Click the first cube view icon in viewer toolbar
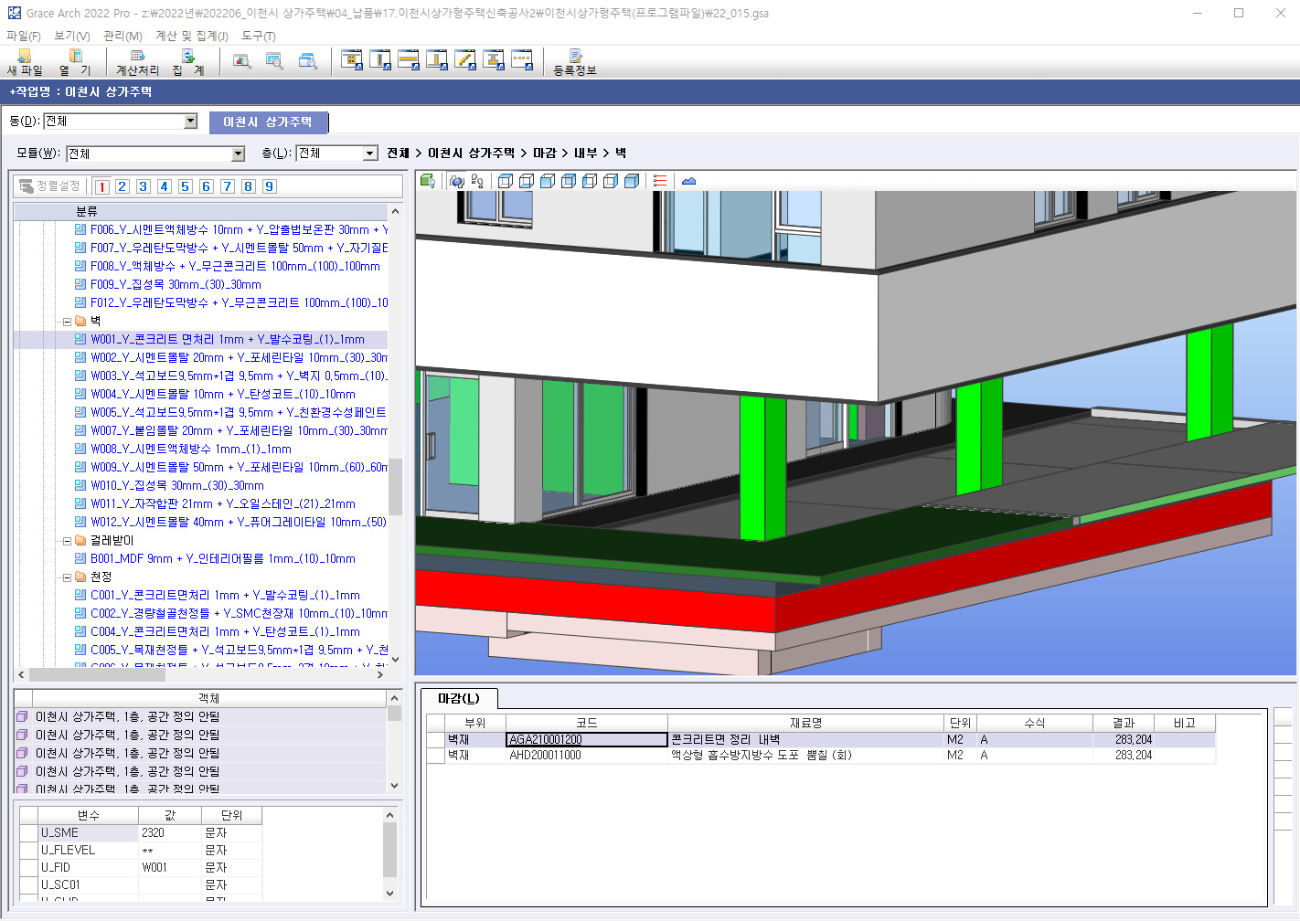 click(506, 181)
